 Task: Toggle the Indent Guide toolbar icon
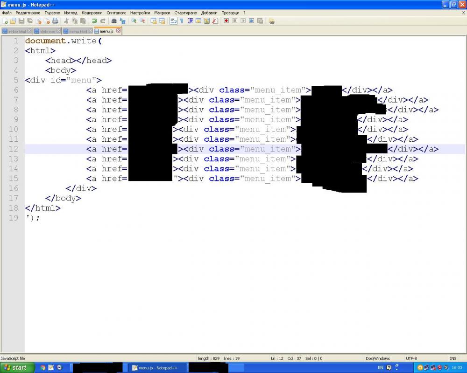(x=190, y=21)
